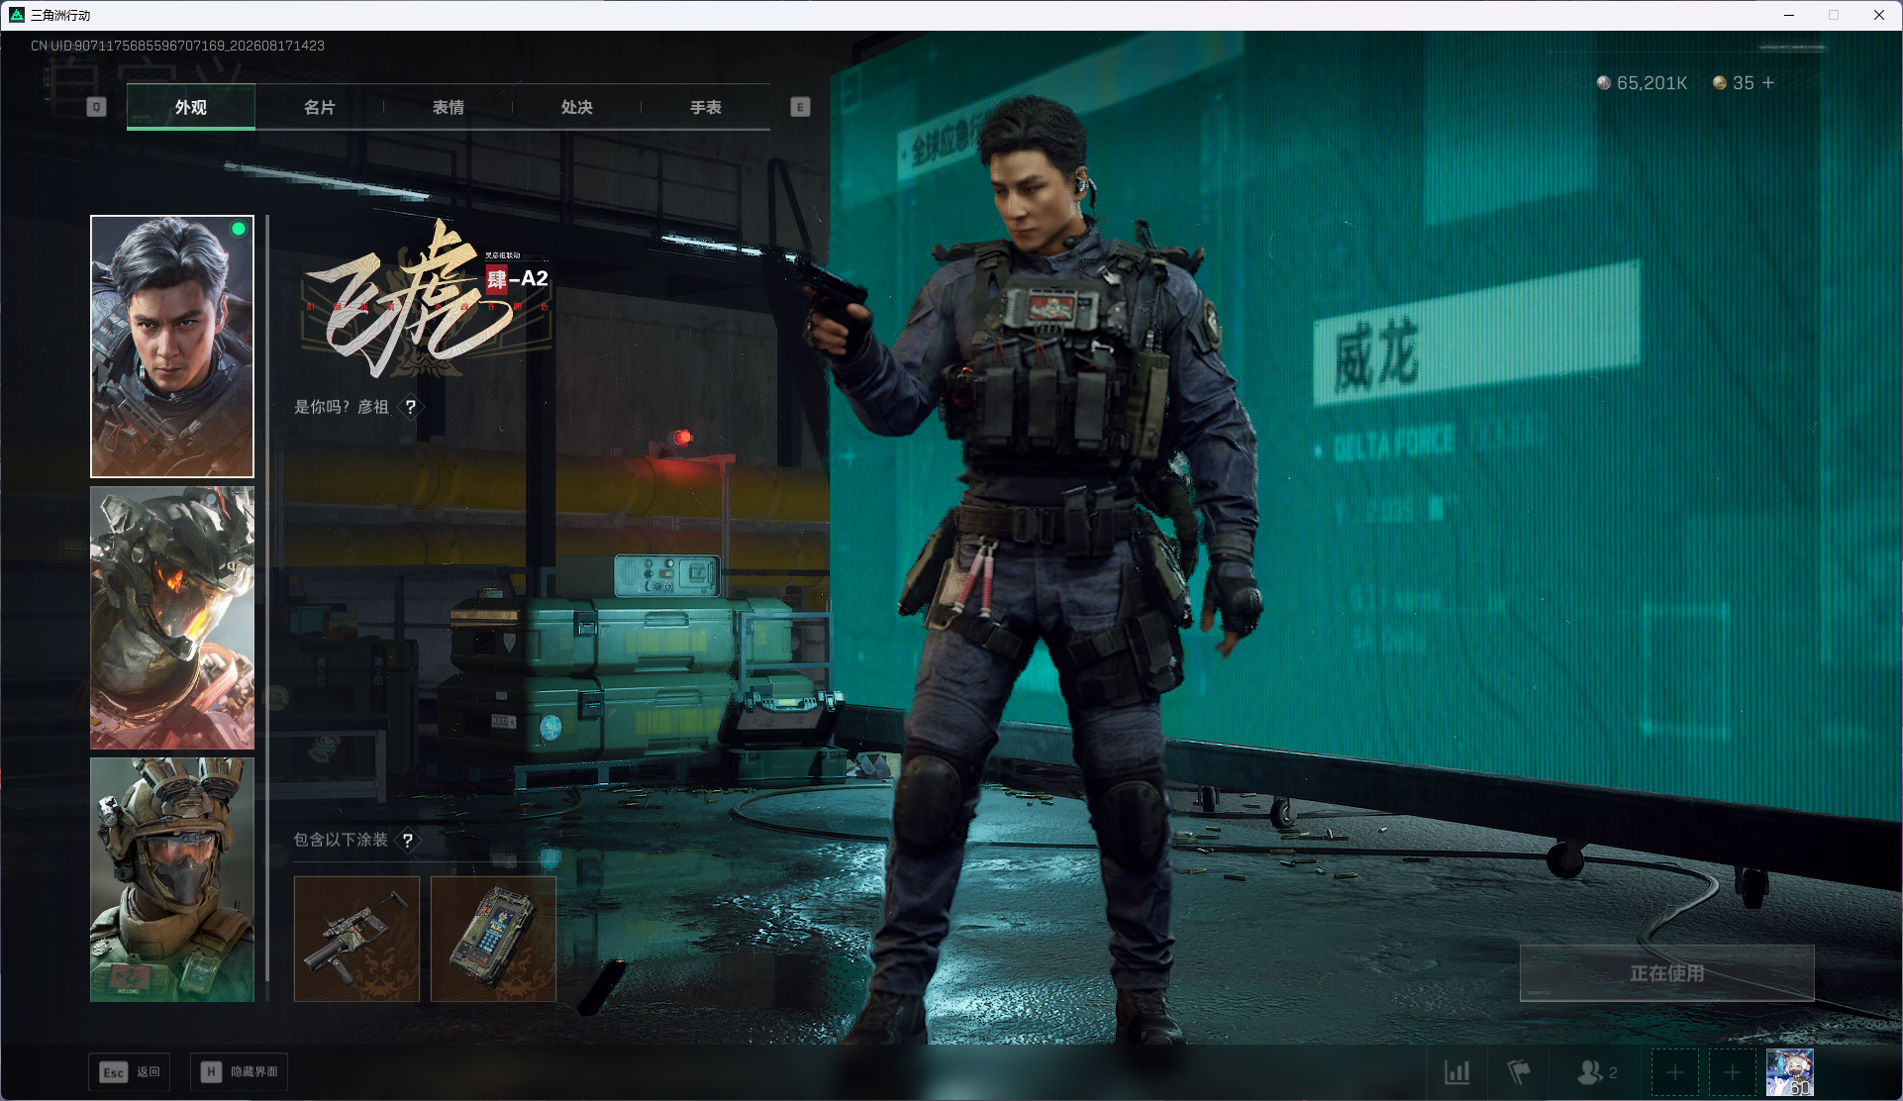Open the friends icon showing 2

click(x=1596, y=1072)
